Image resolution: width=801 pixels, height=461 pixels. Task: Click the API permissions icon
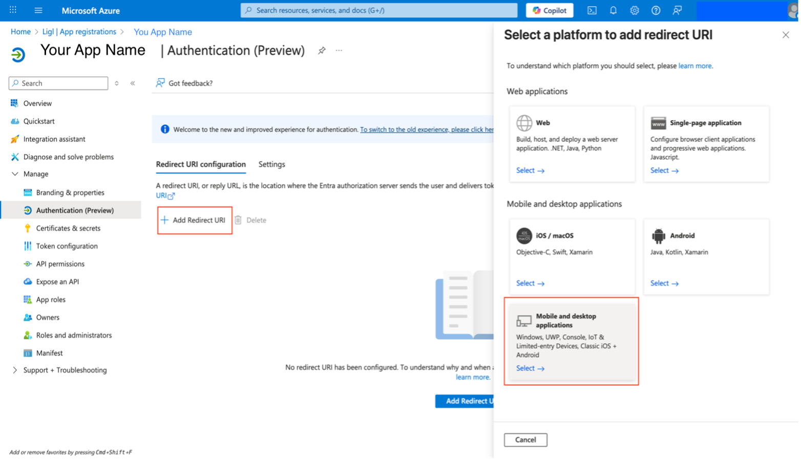pyautogui.click(x=28, y=264)
